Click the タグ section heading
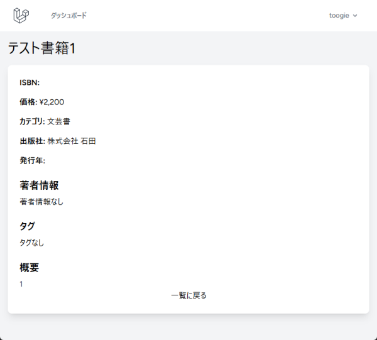Screen dimensions: 377x340 click(x=27, y=226)
